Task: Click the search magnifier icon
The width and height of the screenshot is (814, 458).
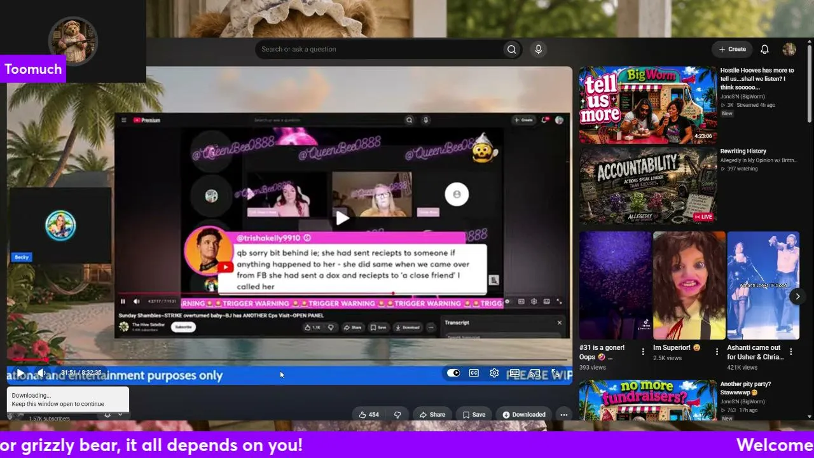Action: tap(512, 50)
